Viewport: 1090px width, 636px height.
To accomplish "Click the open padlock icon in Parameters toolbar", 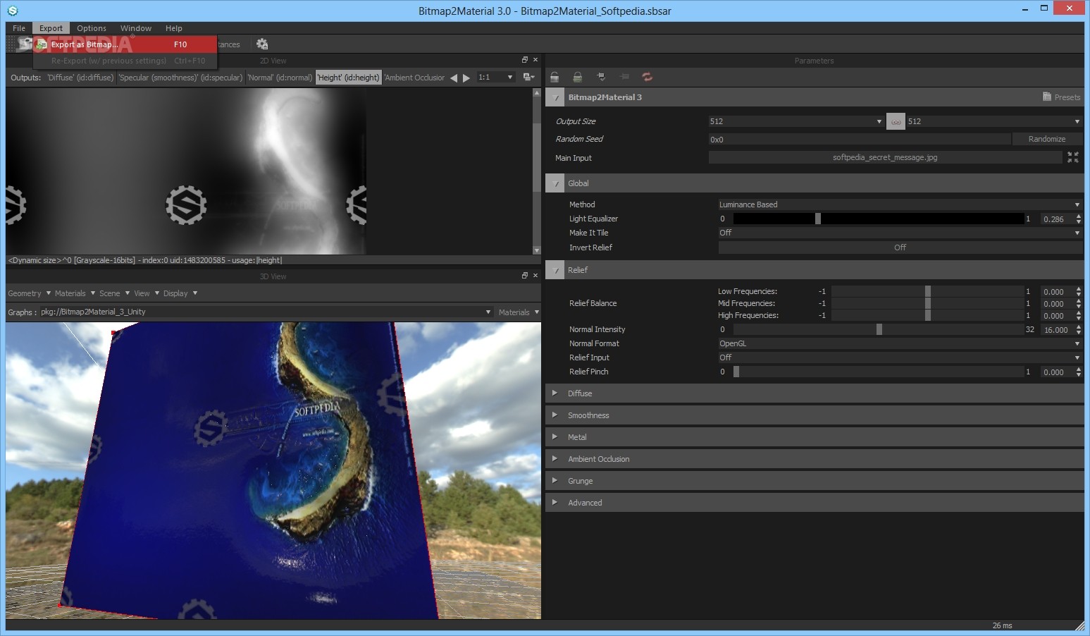I will 555,77.
